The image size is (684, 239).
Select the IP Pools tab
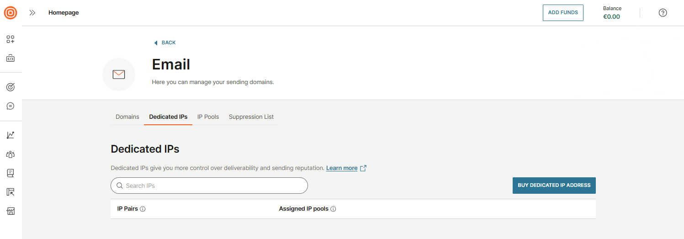(x=208, y=117)
